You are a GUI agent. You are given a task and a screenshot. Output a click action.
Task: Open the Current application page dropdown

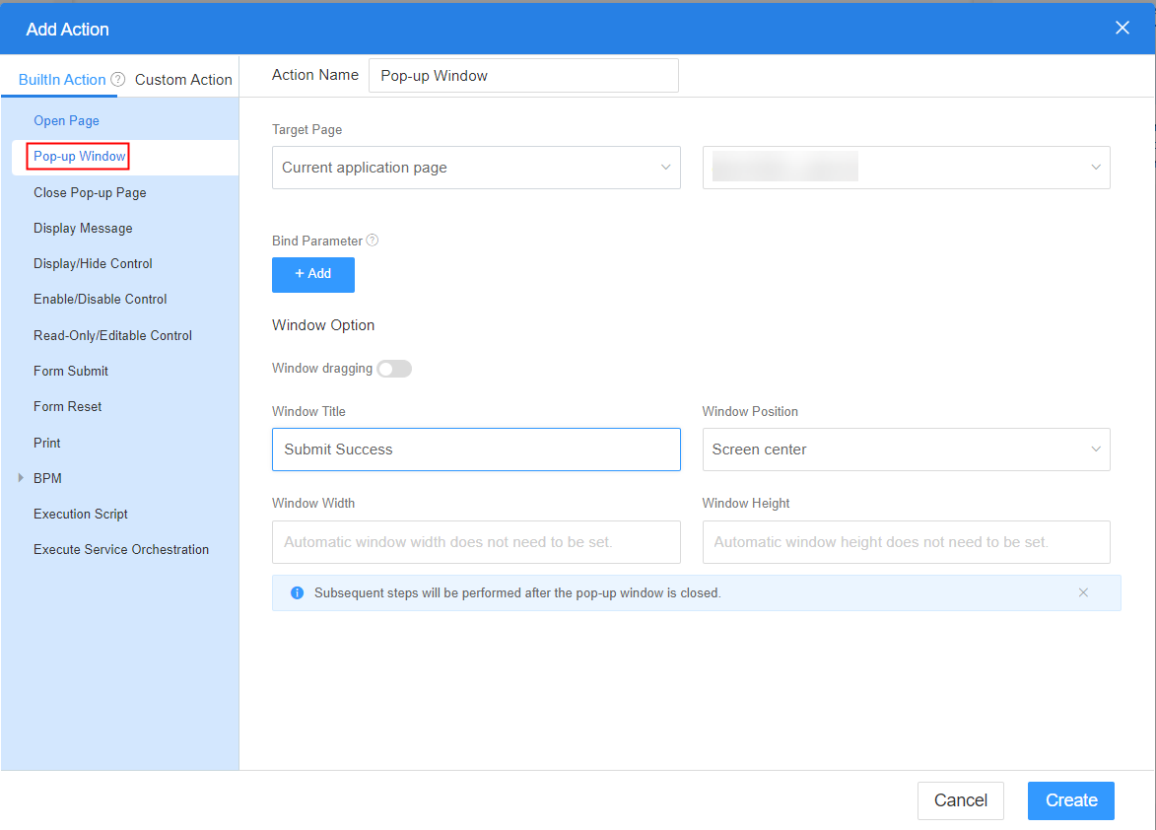point(476,168)
